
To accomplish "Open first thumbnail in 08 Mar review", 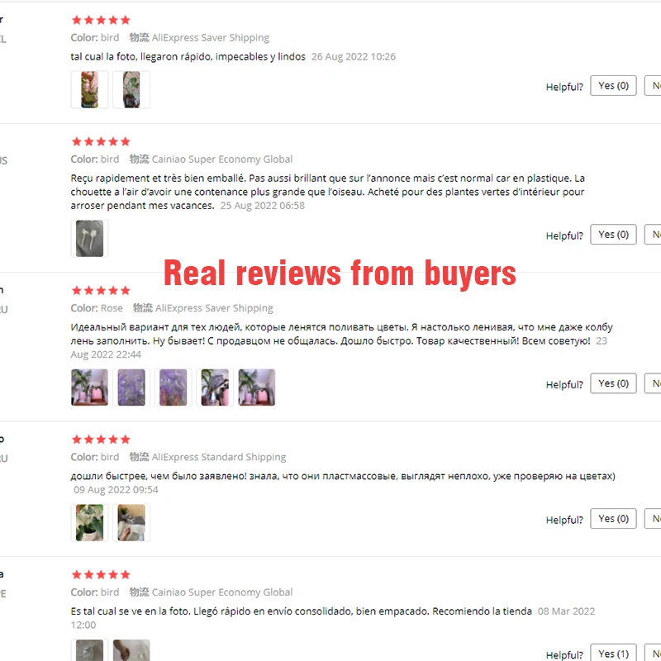I will coord(89,650).
